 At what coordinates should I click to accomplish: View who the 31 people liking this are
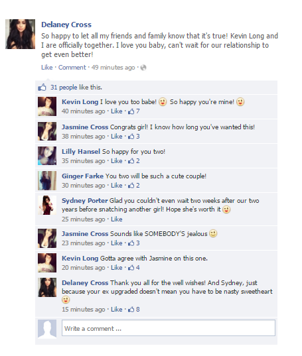[x=76, y=88]
